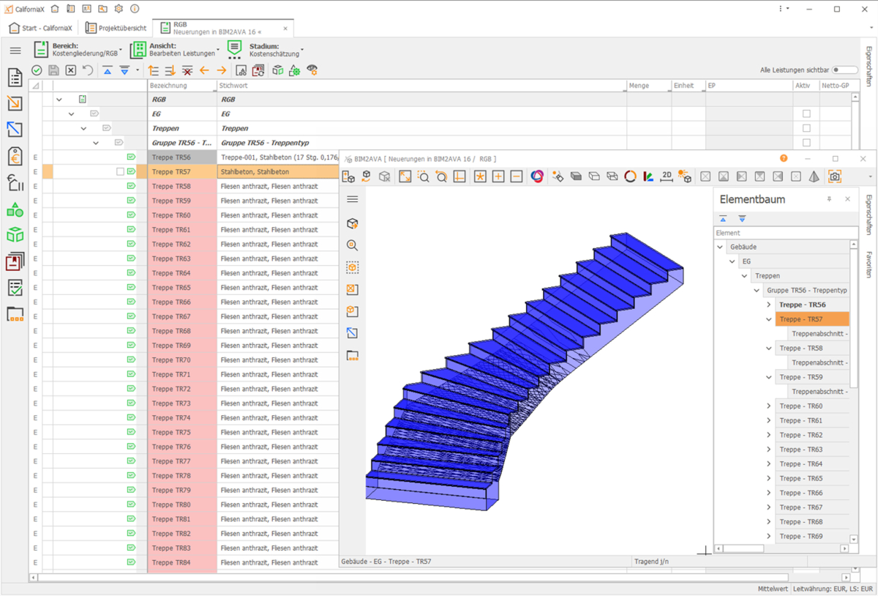Image resolution: width=878 pixels, height=596 pixels.
Task: Open the Start - CaliforniaX tab
Action: 41,29
